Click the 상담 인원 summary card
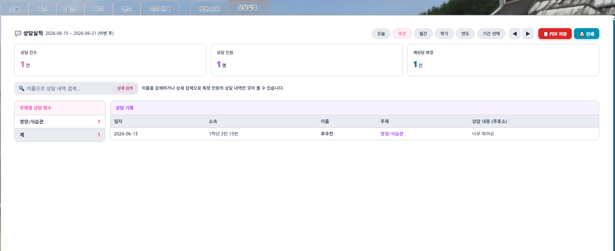This screenshot has height=251, width=615. tap(307, 60)
